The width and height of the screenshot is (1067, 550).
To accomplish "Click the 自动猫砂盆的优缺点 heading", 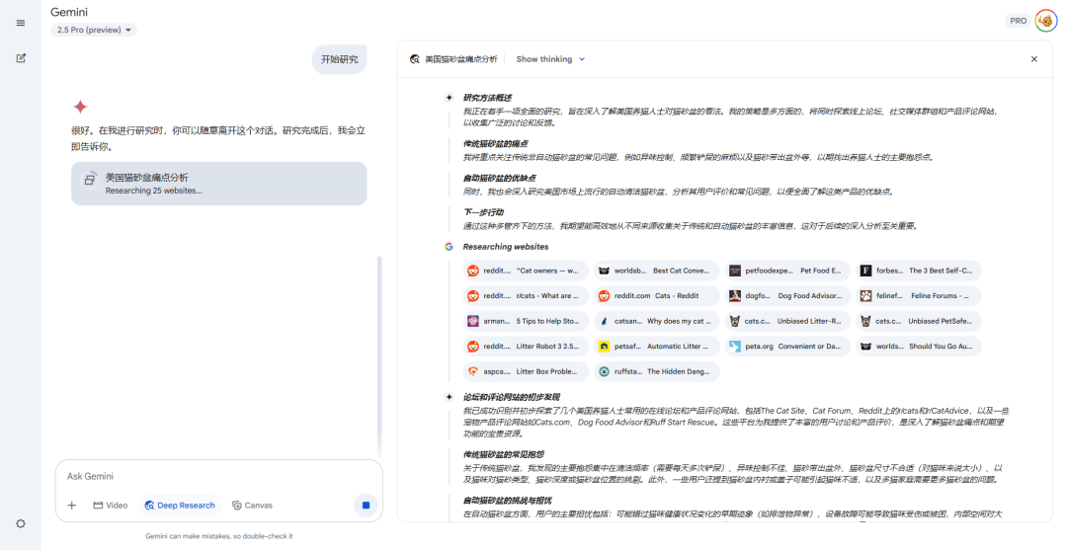I will tap(500, 178).
